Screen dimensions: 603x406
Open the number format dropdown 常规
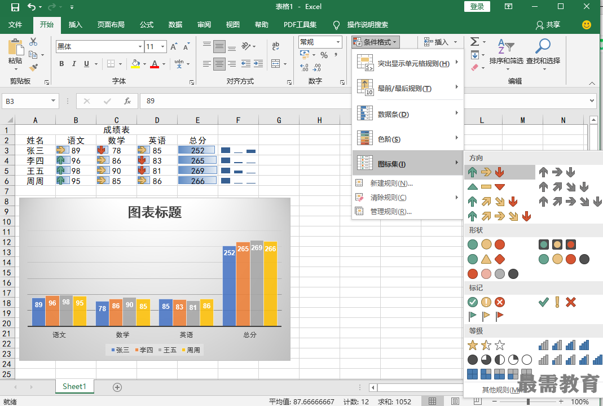tap(338, 42)
